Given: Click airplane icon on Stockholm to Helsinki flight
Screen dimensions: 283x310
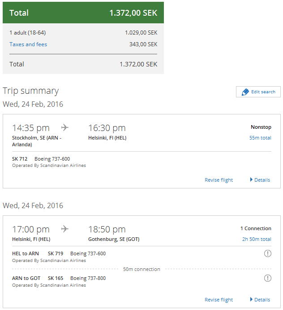Looking at the screenshot, I should click(x=65, y=128).
